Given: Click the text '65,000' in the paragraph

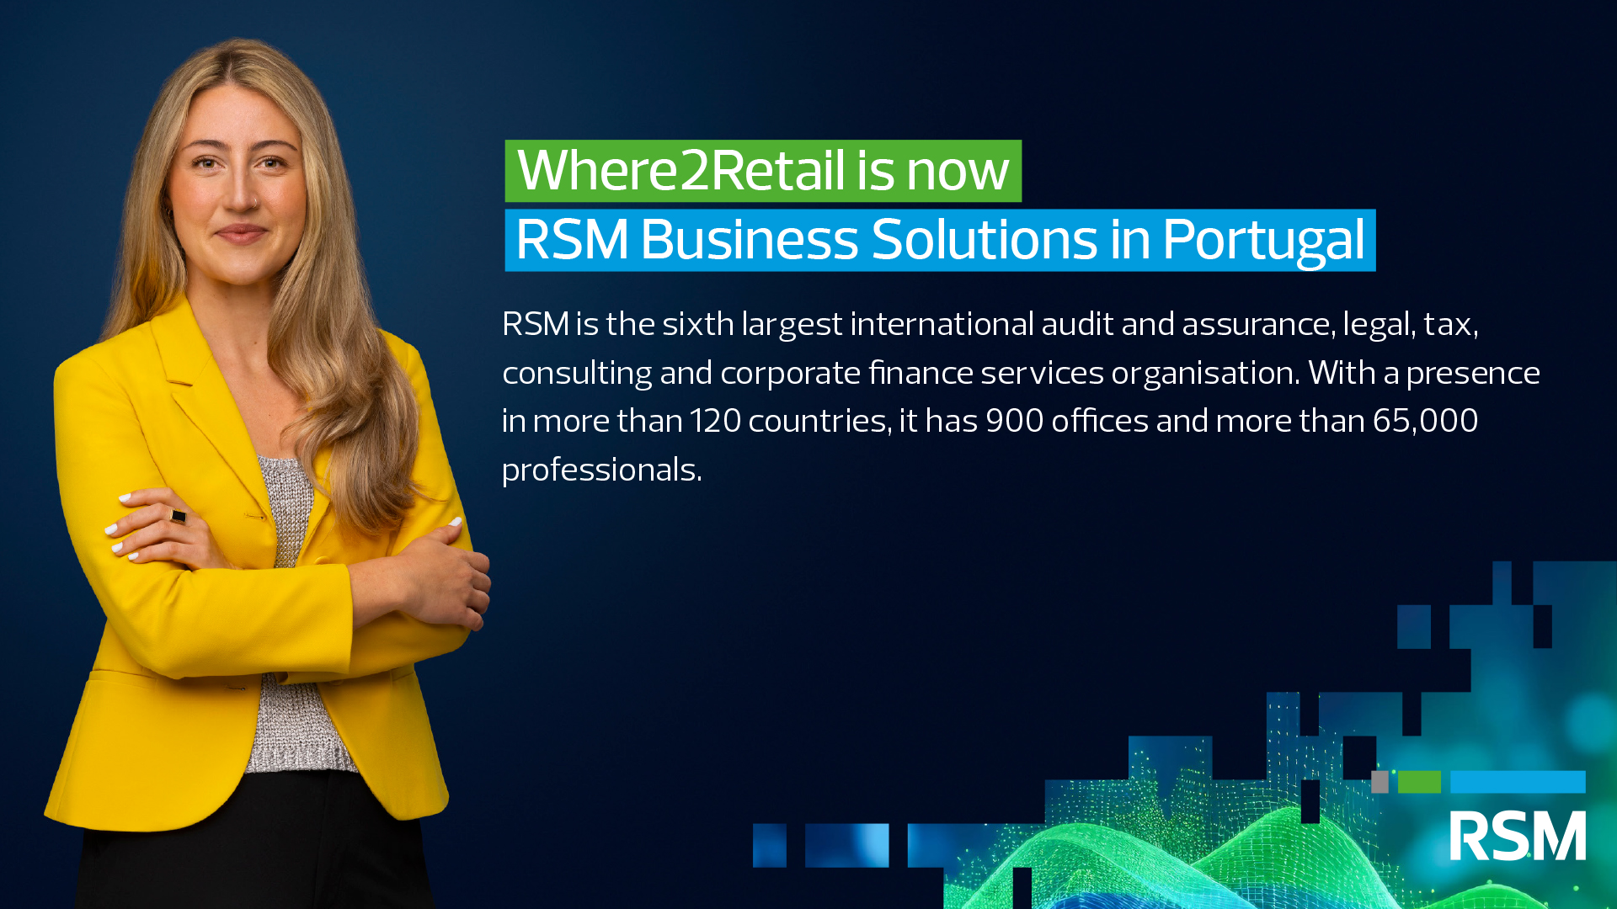Looking at the screenshot, I should (1425, 421).
